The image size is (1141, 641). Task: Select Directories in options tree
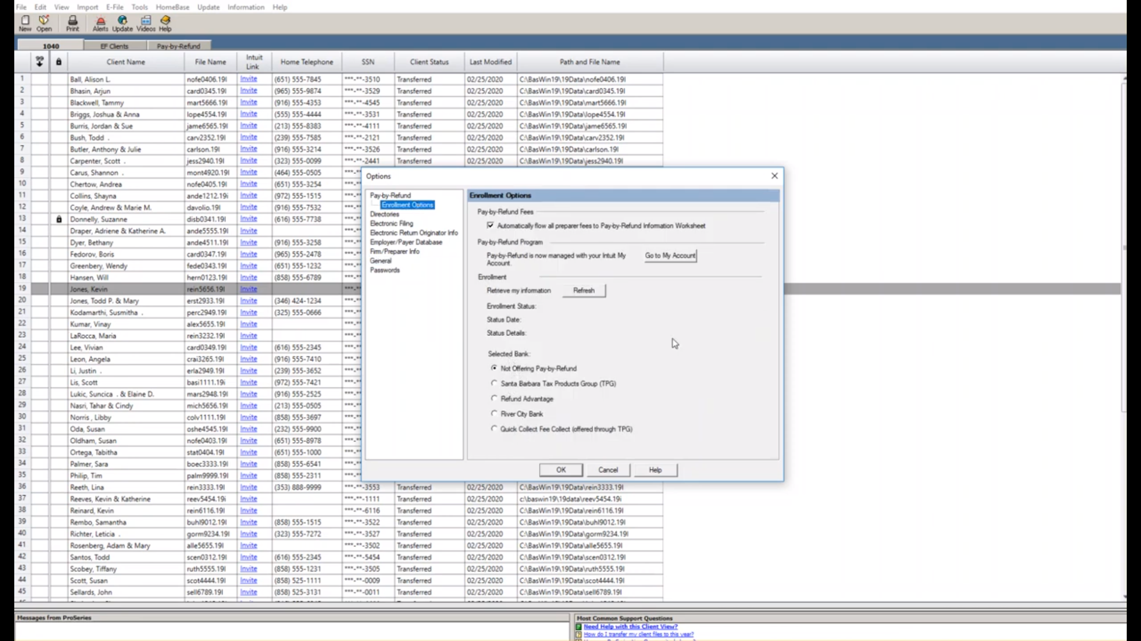pos(384,214)
